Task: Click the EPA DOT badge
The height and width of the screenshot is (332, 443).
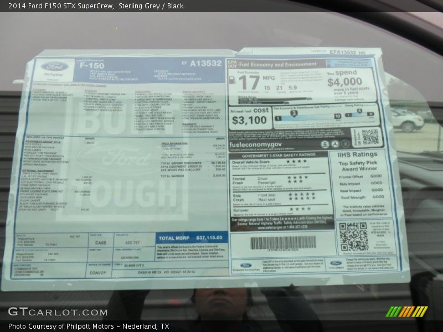Action: coord(232,64)
